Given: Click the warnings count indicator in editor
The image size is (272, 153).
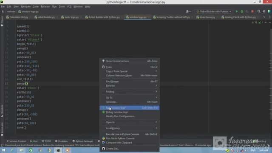Looking at the screenshot, I should click(254, 23).
